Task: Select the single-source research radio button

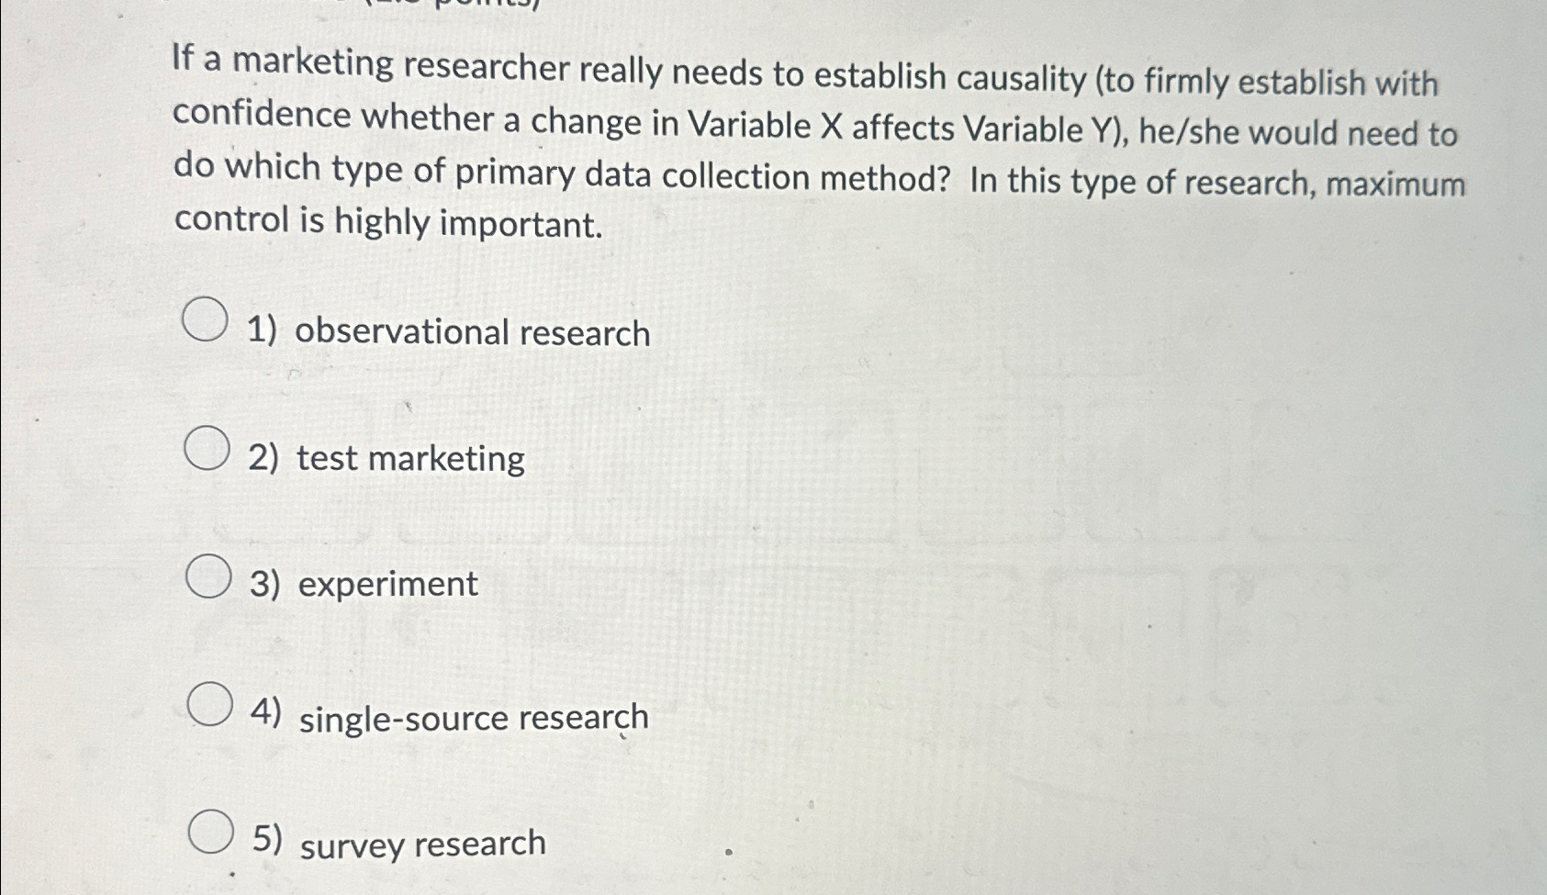Action: [x=210, y=705]
